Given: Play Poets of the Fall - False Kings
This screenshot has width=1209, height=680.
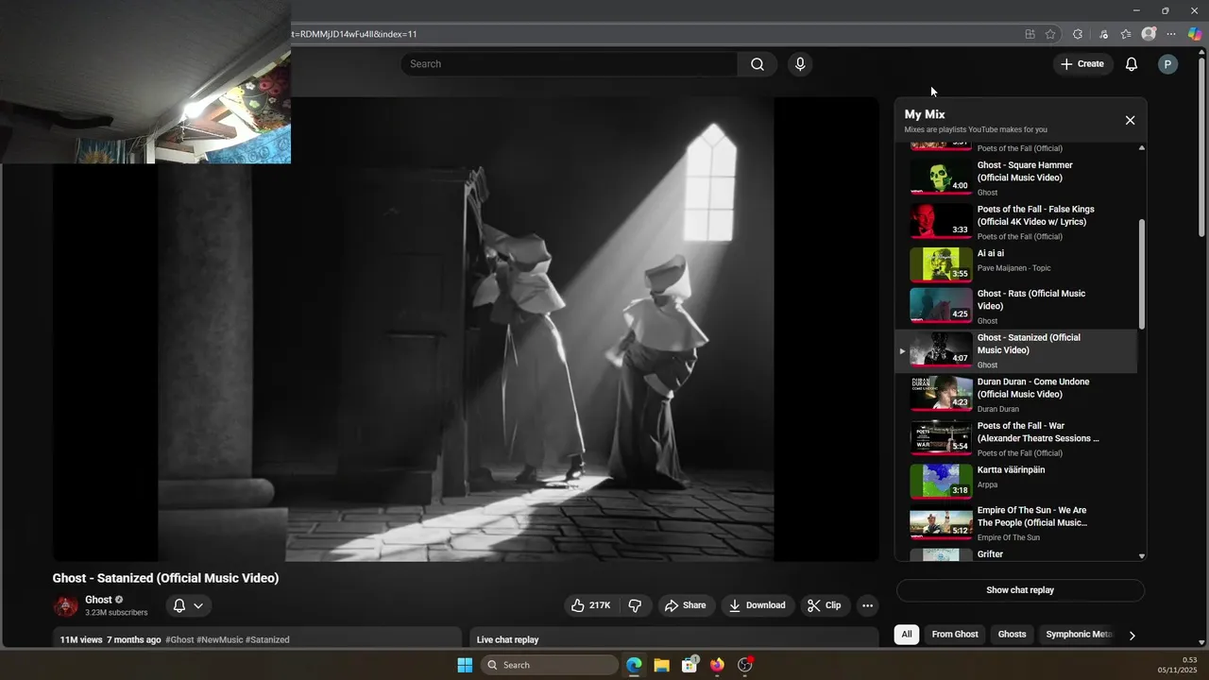Looking at the screenshot, I should point(1017,222).
